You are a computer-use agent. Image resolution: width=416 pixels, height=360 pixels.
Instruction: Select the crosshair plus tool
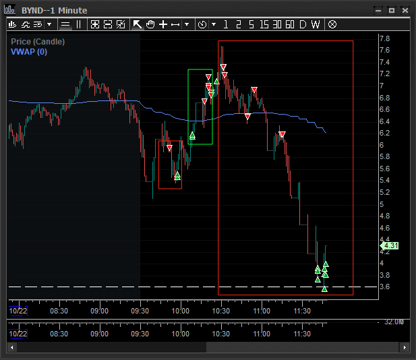(163, 25)
